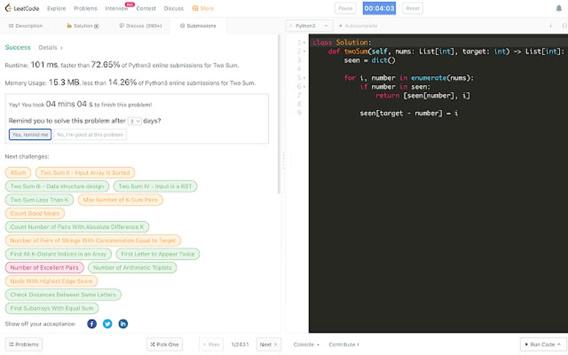Viewport: 568px width, 355px height.
Task: Open the Two Sum Less Than K challenge
Action: click(x=38, y=199)
